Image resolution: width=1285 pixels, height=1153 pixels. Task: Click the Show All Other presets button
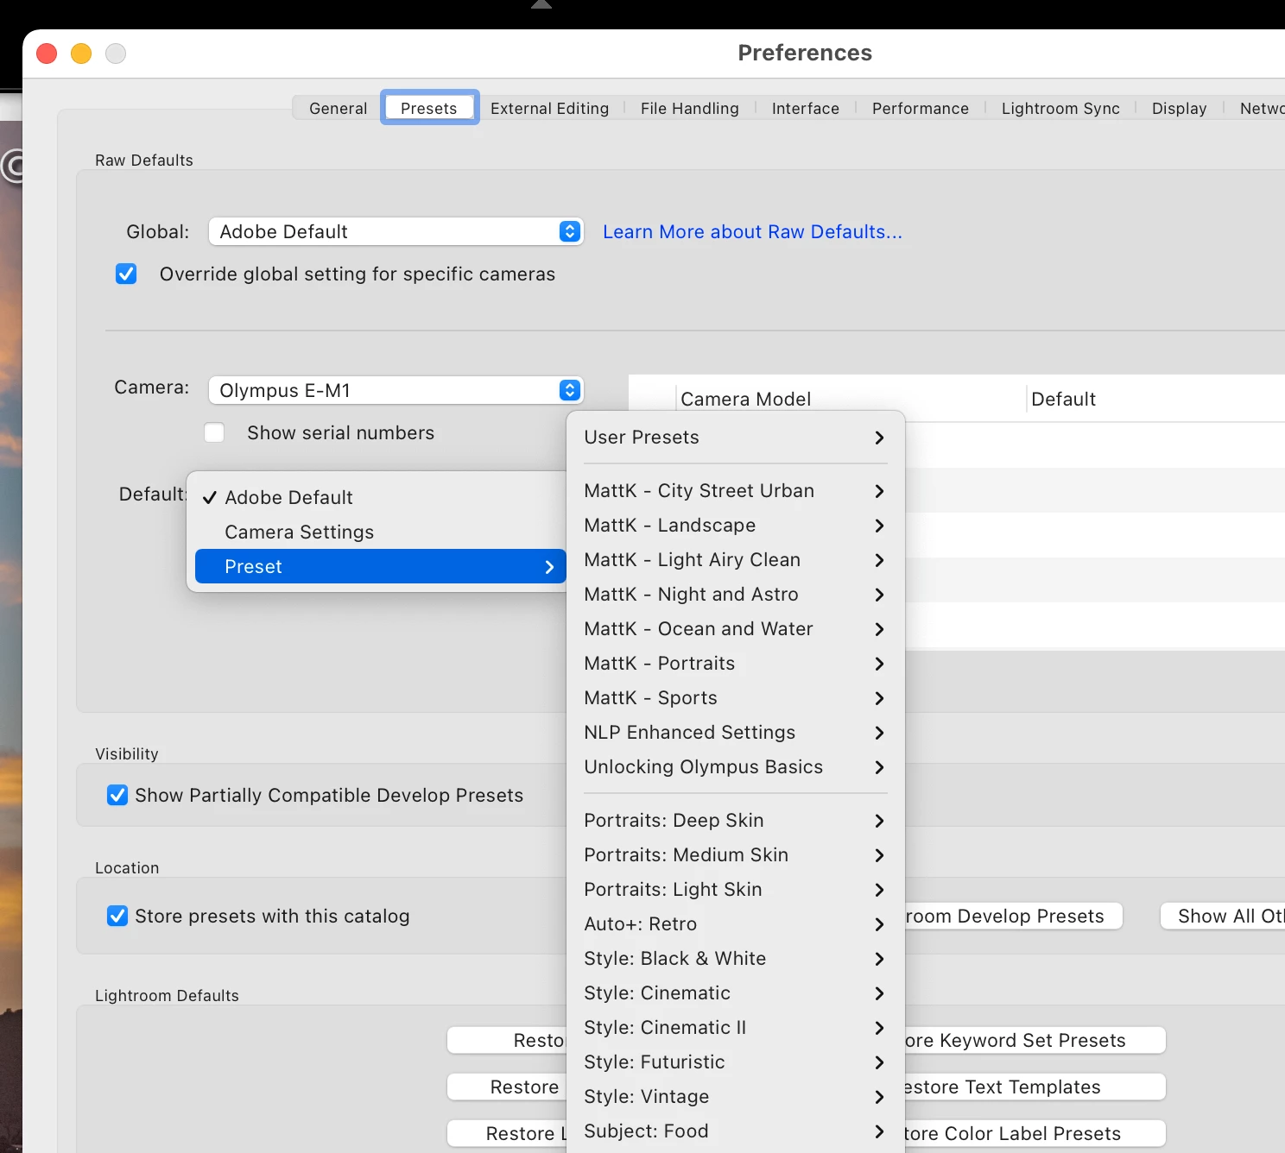point(1223,916)
